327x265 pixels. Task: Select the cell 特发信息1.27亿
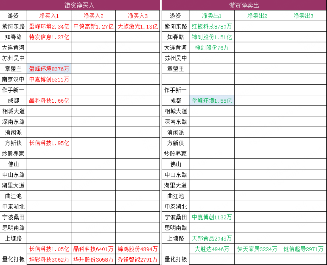[x=49, y=37]
